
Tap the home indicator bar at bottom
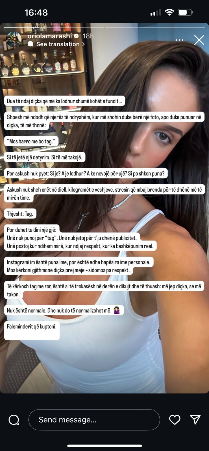click(x=104, y=446)
